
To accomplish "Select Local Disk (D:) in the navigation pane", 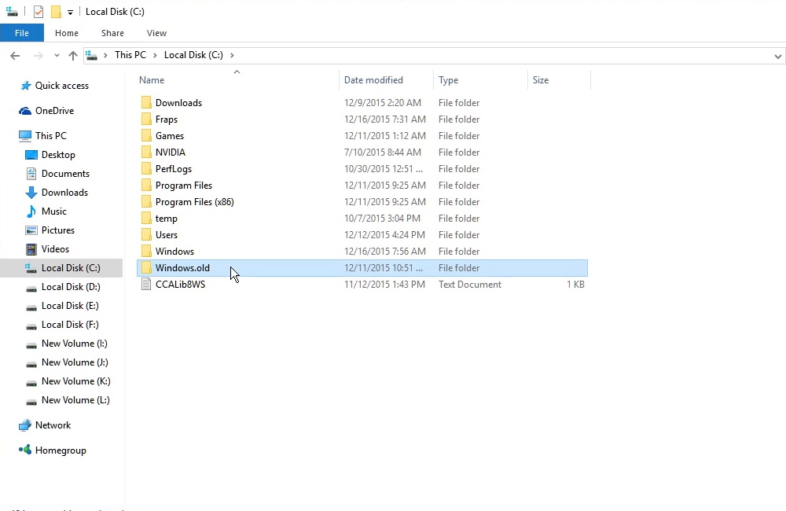I will pyautogui.click(x=71, y=288).
